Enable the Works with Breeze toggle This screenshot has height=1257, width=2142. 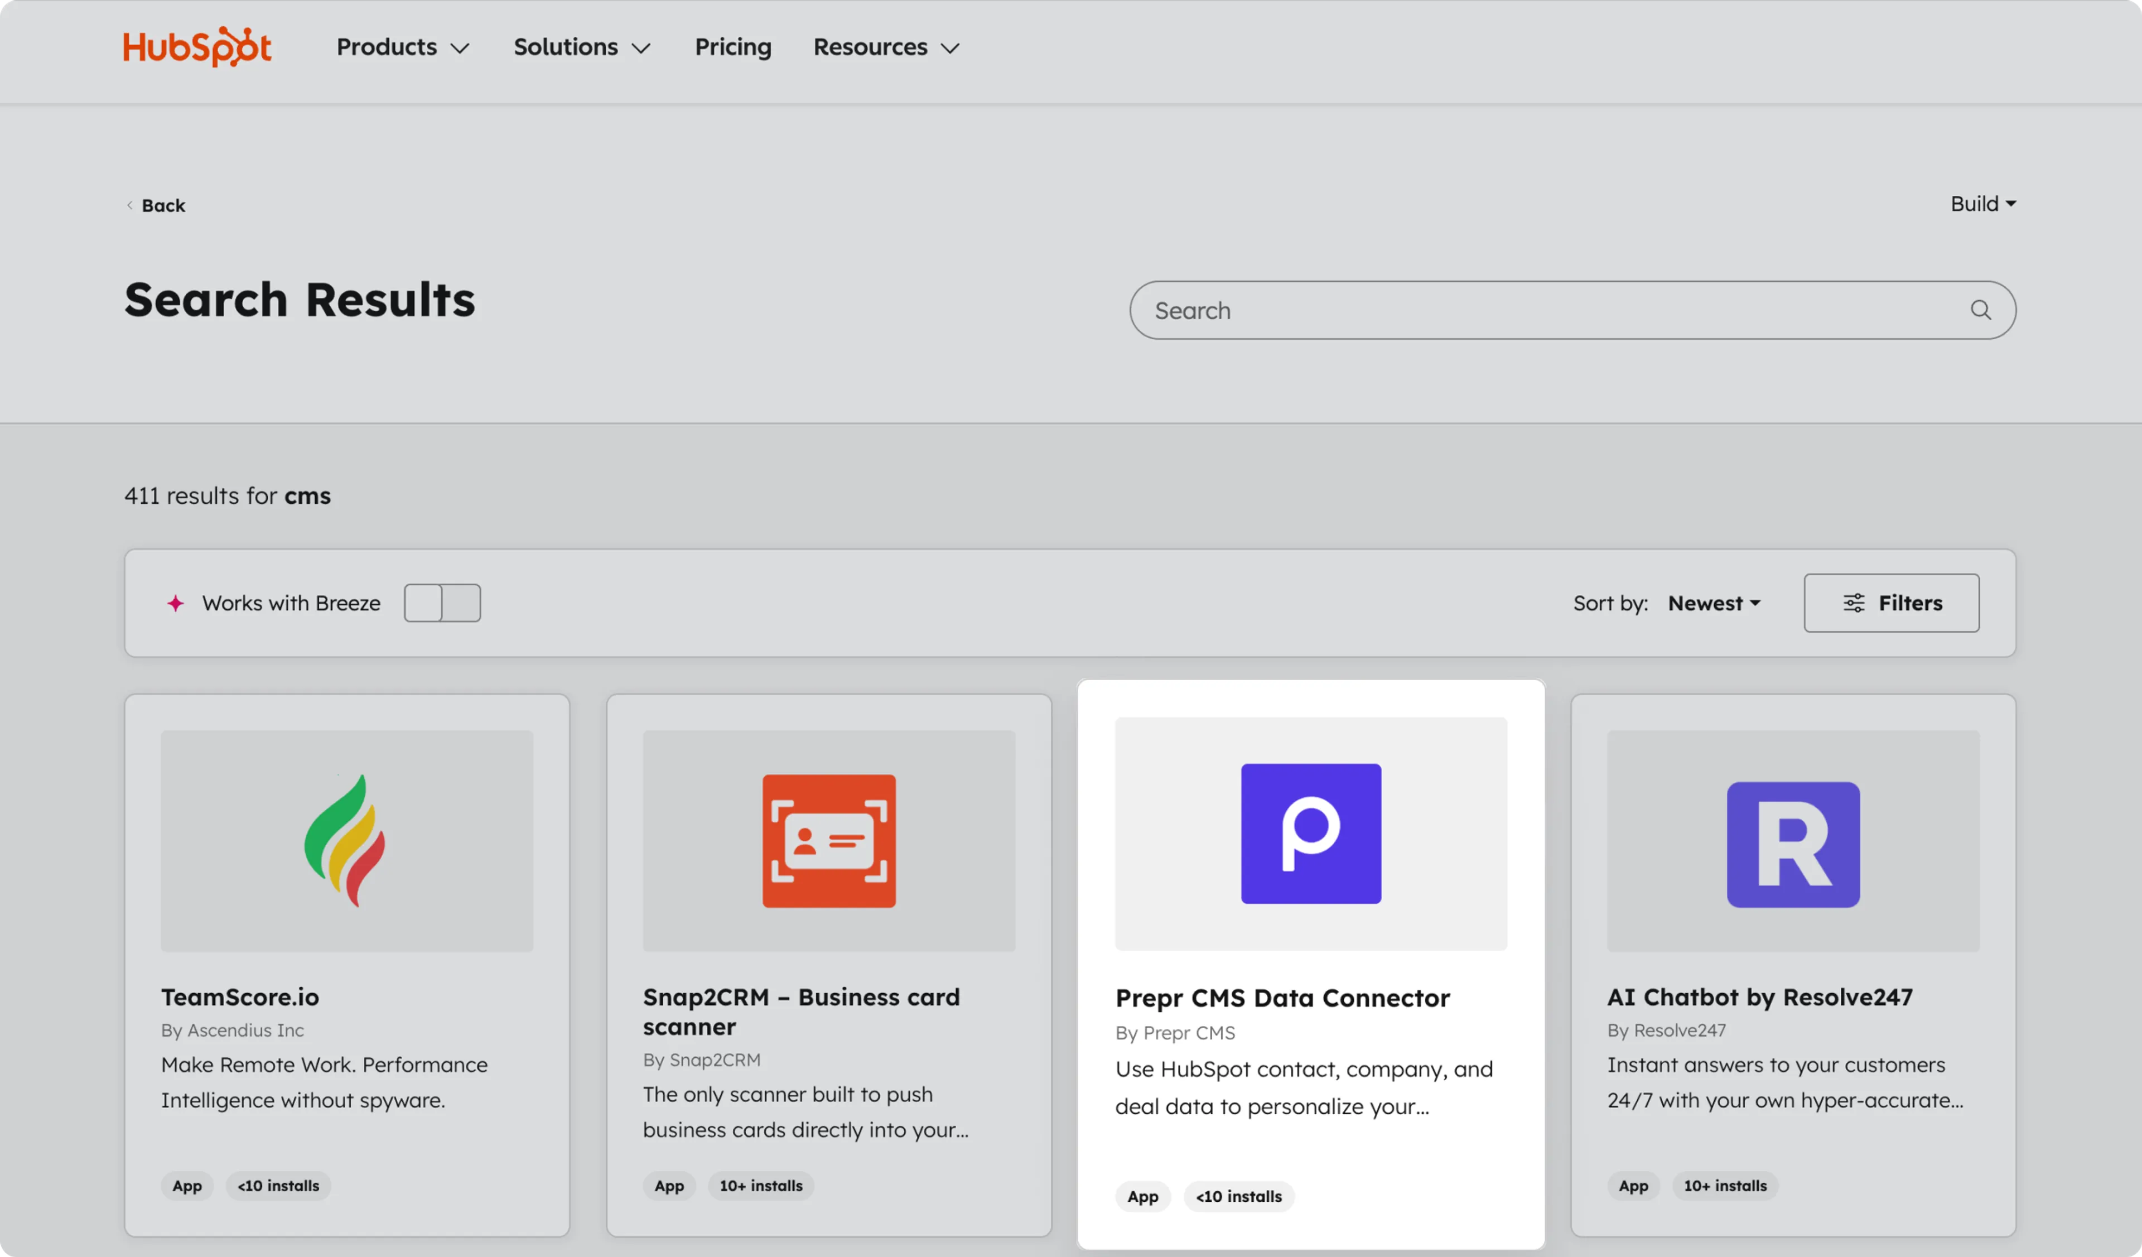pos(442,602)
